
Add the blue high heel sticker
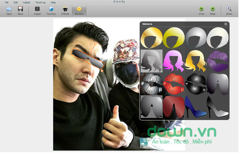(196, 107)
